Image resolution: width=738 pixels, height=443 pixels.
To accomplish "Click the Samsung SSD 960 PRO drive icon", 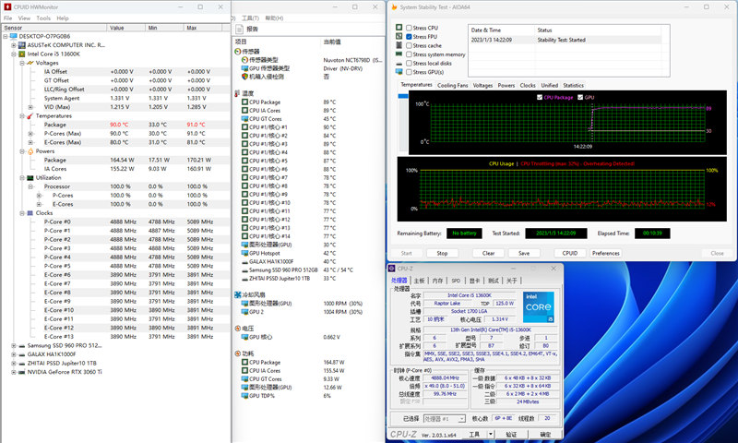I will point(22,345).
